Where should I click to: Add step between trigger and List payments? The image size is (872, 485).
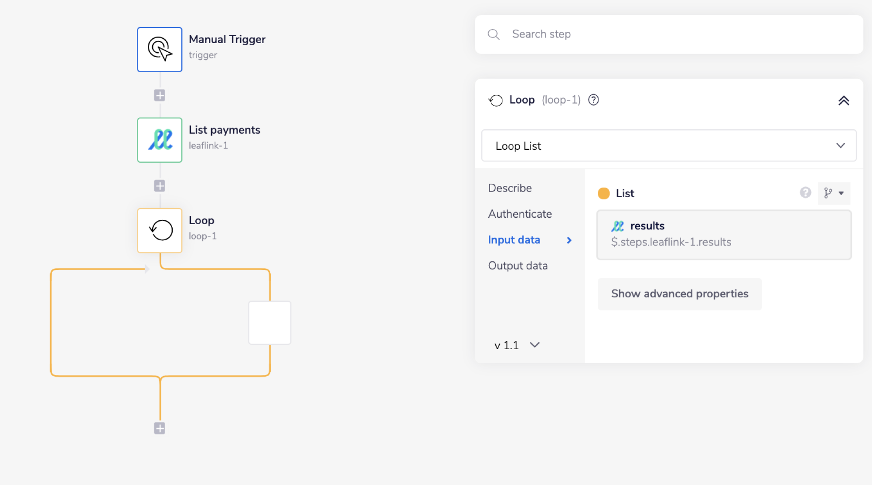click(160, 95)
